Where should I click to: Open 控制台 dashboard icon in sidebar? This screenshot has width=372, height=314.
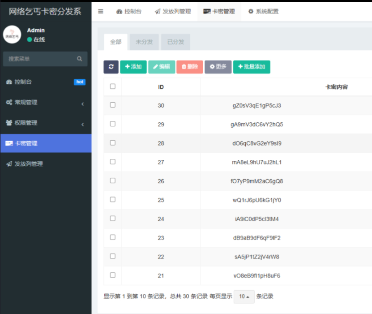point(9,82)
